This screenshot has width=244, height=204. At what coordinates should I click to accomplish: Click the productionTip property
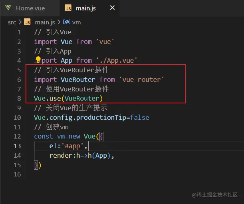click(x=101, y=118)
